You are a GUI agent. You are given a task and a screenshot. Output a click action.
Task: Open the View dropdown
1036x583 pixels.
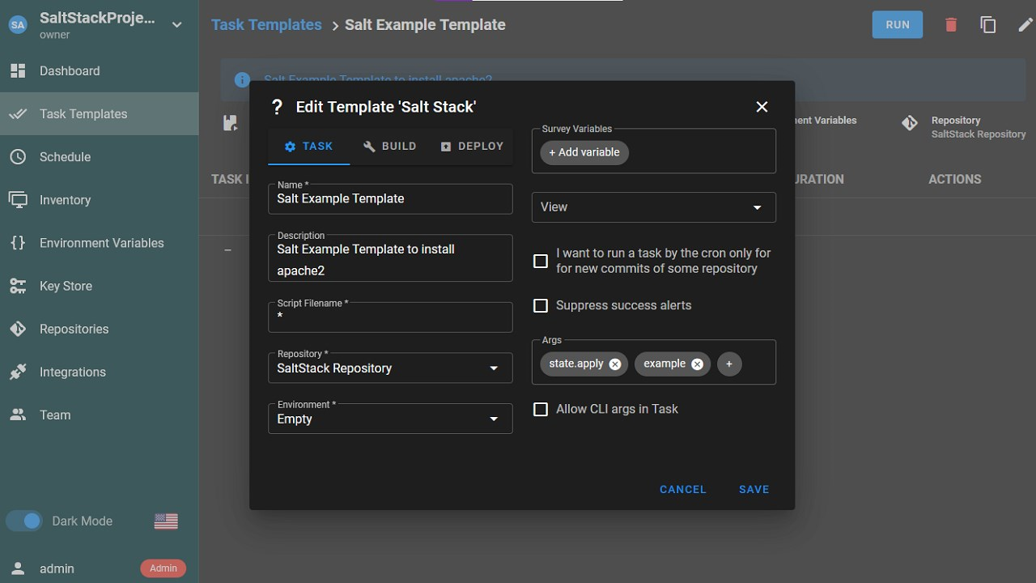(x=653, y=207)
